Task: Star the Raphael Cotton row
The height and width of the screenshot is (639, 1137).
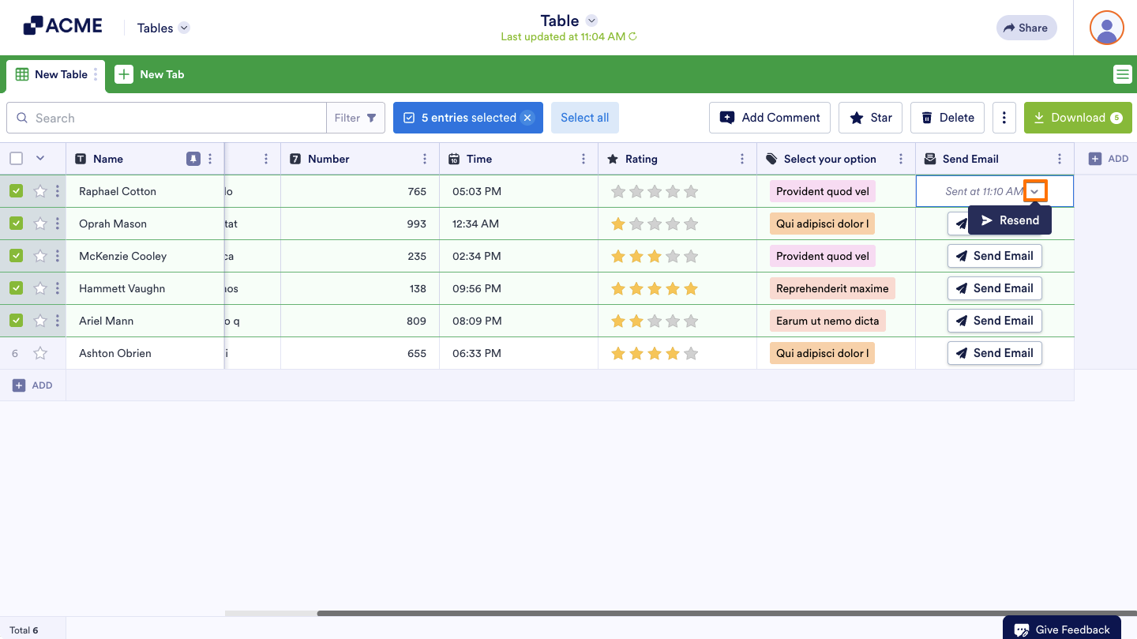Action: point(40,191)
